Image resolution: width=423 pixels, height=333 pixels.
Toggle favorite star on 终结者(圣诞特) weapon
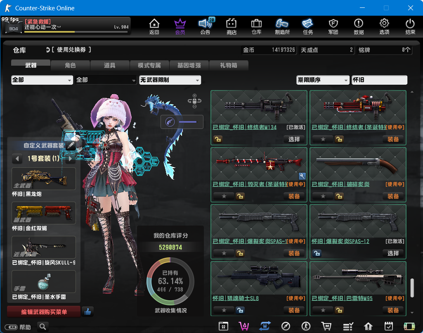(323, 139)
